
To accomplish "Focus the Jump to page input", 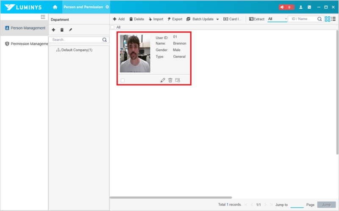I will (297, 205).
